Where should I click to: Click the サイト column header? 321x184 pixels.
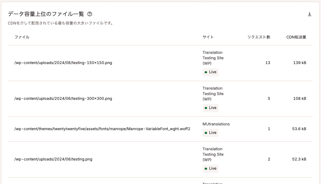(208, 37)
